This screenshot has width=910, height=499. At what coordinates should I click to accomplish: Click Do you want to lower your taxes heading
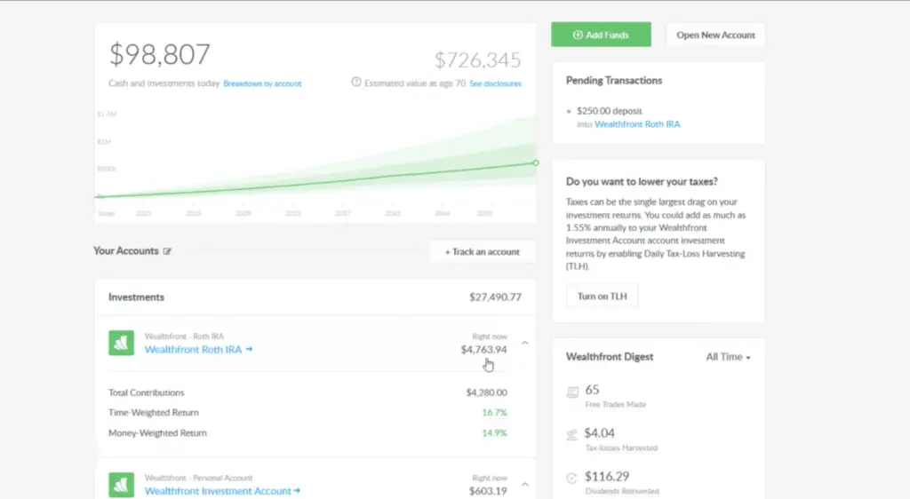[x=642, y=181]
